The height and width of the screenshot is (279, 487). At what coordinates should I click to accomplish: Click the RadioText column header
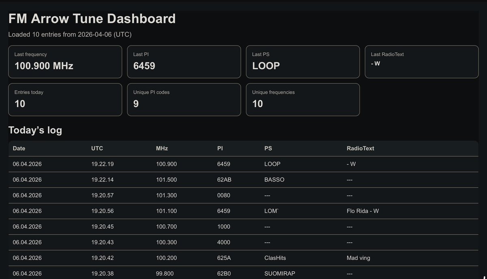(360, 148)
